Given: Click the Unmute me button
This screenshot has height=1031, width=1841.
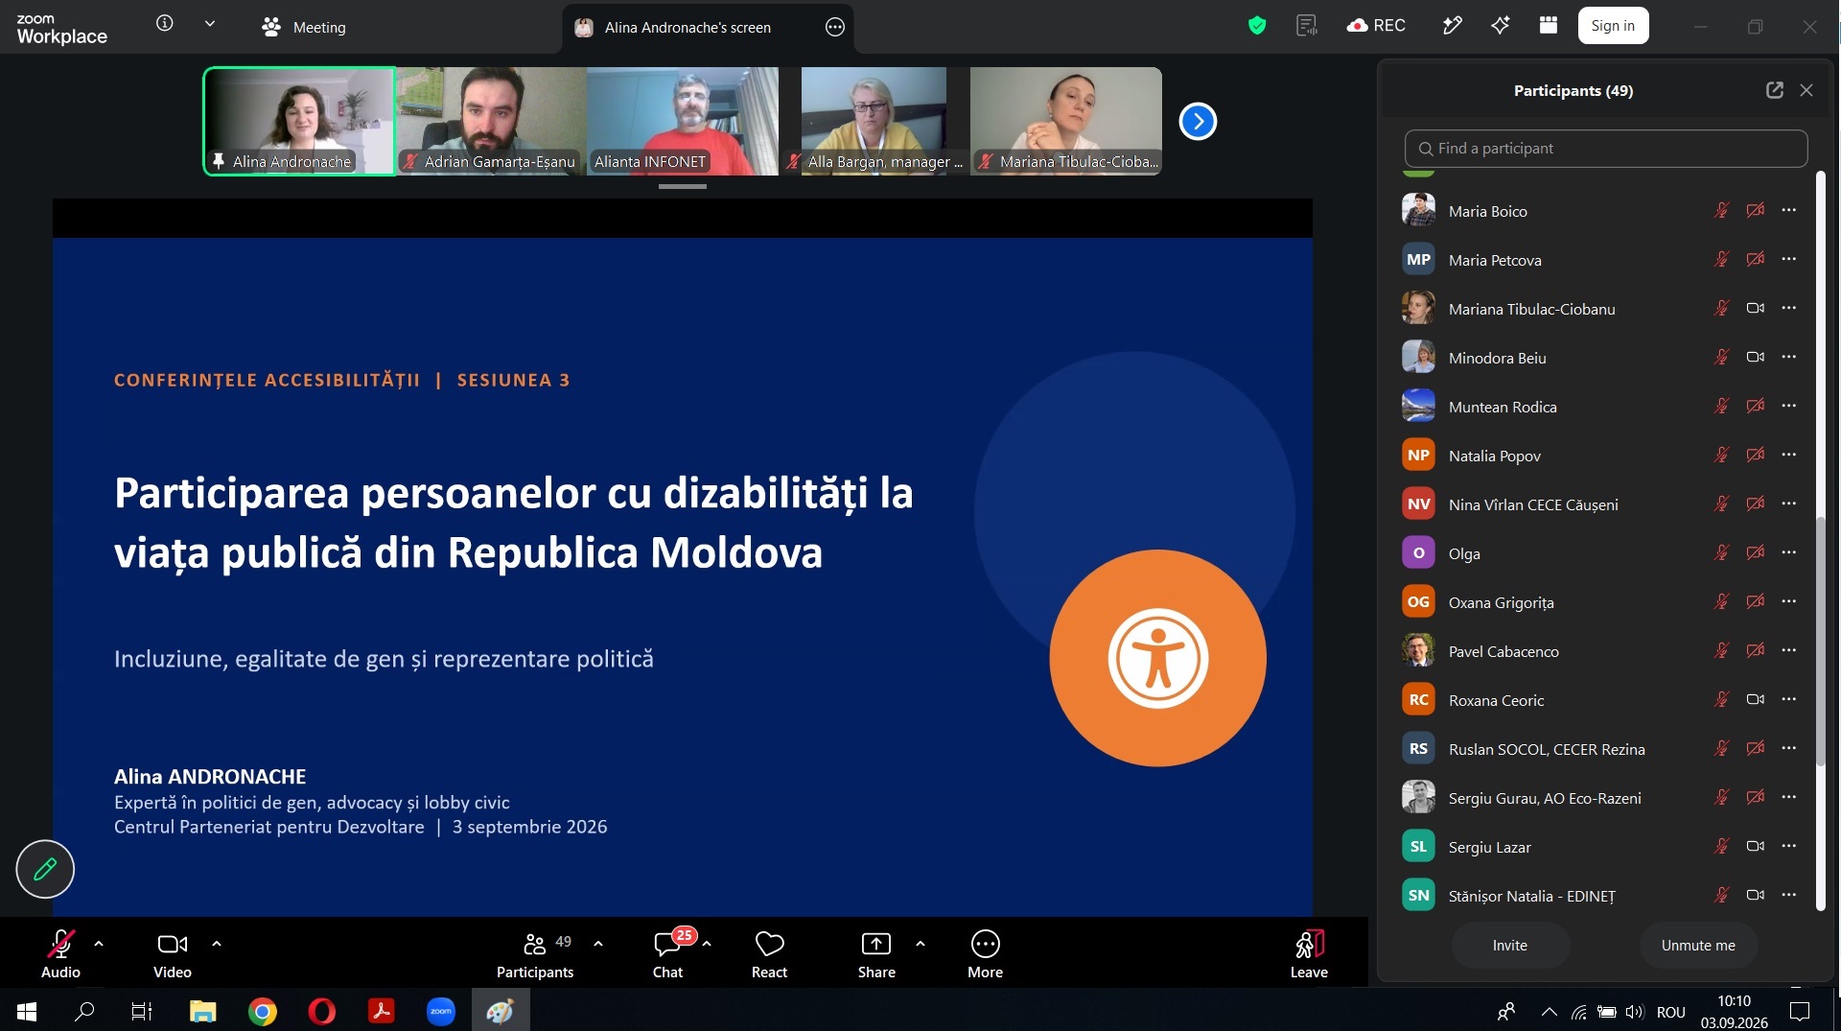Looking at the screenshot, I should 1698,946.
